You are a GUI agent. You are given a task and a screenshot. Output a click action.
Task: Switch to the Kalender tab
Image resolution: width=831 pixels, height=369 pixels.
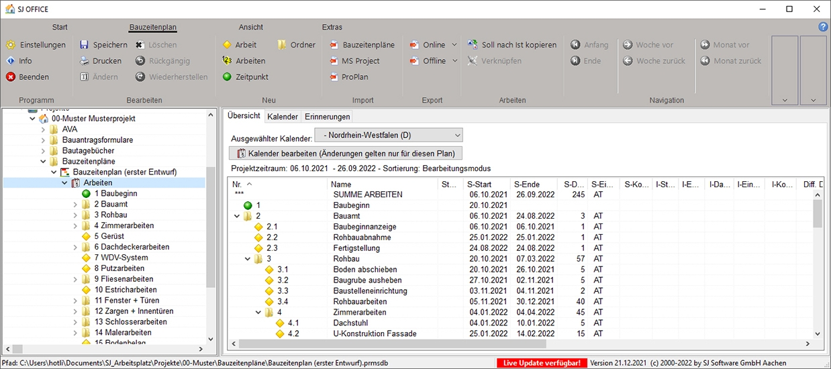(x=283, y=117)
